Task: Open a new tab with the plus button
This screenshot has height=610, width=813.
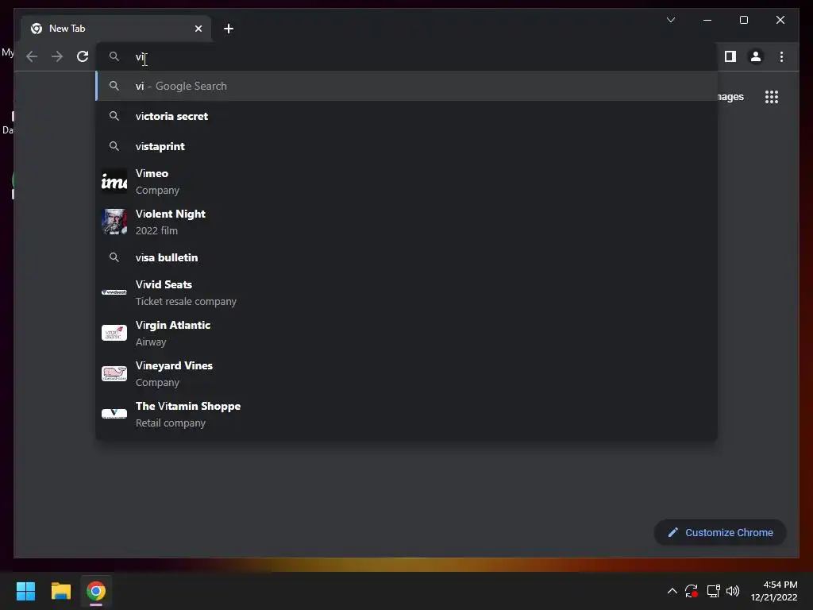Action: tap(229, 29)
